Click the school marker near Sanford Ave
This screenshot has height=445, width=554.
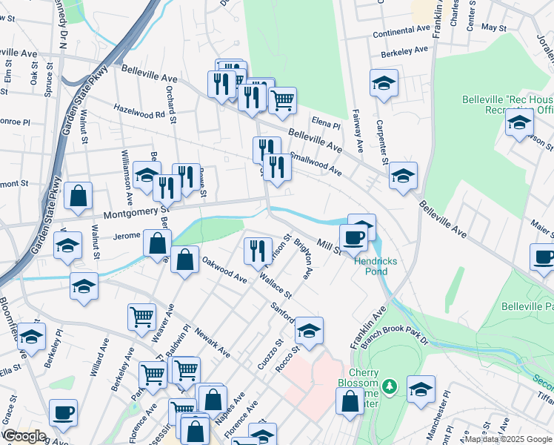point(309,329)
